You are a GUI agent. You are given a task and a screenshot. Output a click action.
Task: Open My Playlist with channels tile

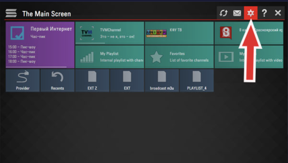coord(110,57)
